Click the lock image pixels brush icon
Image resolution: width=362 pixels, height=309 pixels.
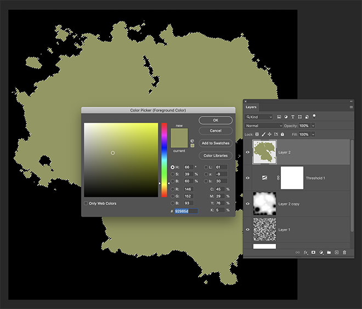point(264,134)
